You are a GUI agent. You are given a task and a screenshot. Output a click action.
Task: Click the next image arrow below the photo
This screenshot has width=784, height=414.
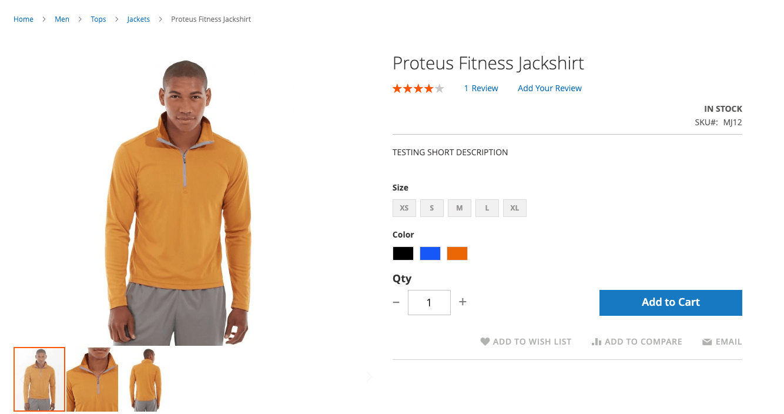369,376
